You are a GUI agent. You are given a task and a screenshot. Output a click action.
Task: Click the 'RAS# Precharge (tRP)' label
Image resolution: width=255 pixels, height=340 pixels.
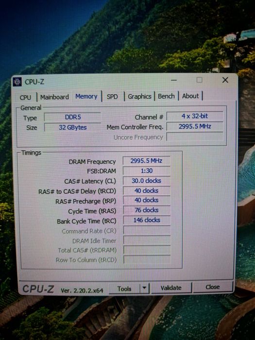click(85, 202)
